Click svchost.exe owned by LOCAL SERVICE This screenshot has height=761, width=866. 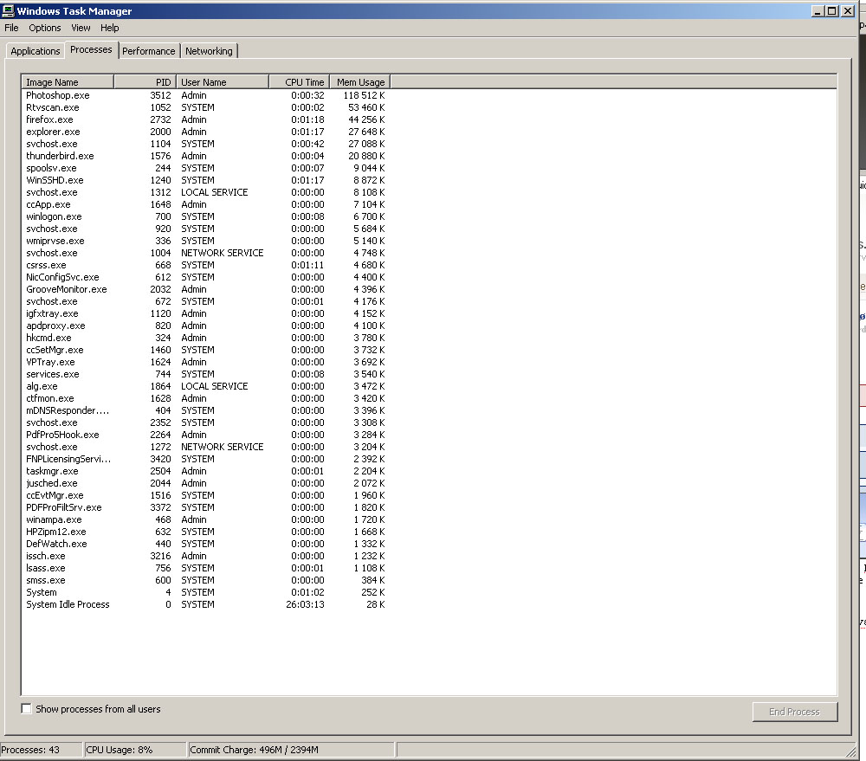click(205, 192)
